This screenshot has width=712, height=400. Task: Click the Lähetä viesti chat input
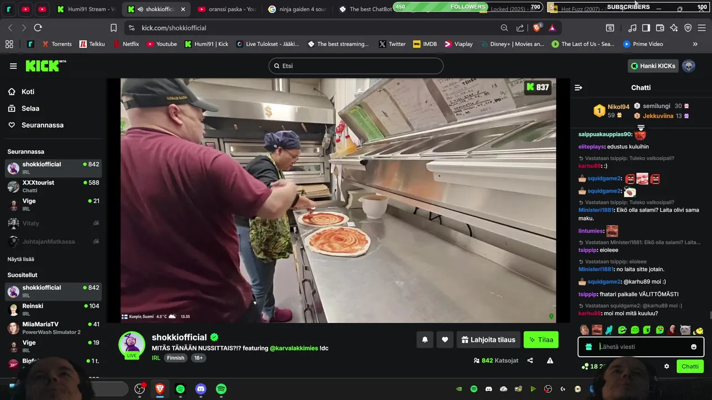click(x=641, y=347)
